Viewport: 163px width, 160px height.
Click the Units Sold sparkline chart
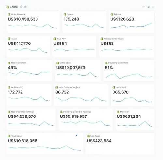(x=132, y=99)
